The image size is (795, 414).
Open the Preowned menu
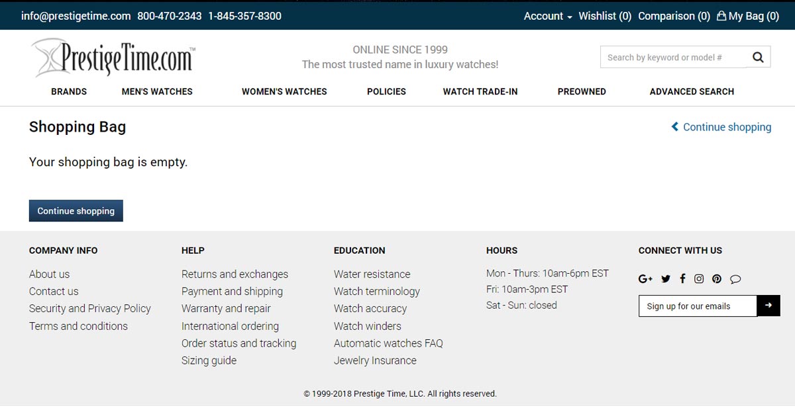click(582, 91)
